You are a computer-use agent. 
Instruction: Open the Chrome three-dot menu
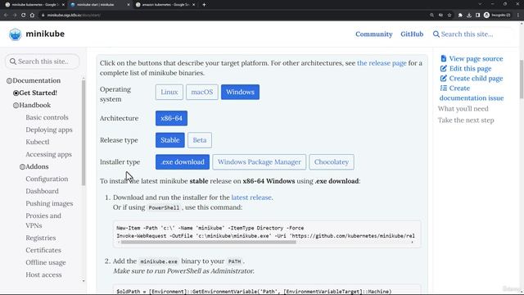click(x=518, y=15)
